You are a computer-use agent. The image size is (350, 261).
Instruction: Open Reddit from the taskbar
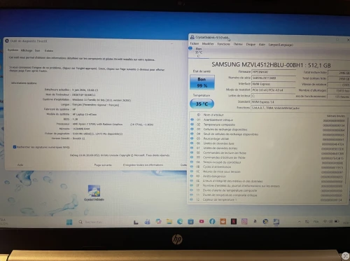click(x=223, y=221)
